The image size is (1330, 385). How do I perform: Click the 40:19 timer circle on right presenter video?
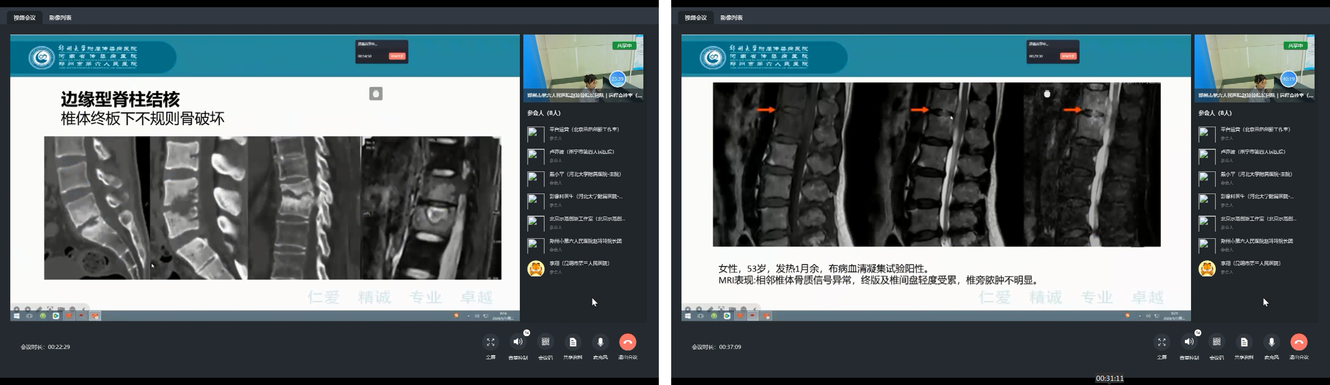click(x=1289, y=79)
